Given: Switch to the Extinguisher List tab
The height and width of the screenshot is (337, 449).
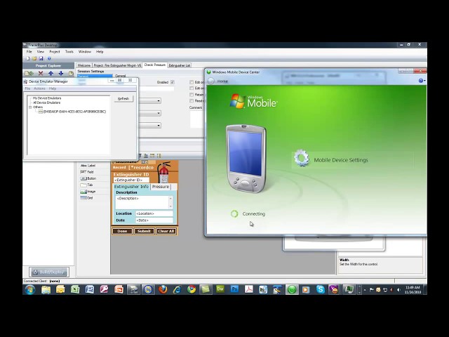Looking at the screenshot, I should (x=180, y=65).
